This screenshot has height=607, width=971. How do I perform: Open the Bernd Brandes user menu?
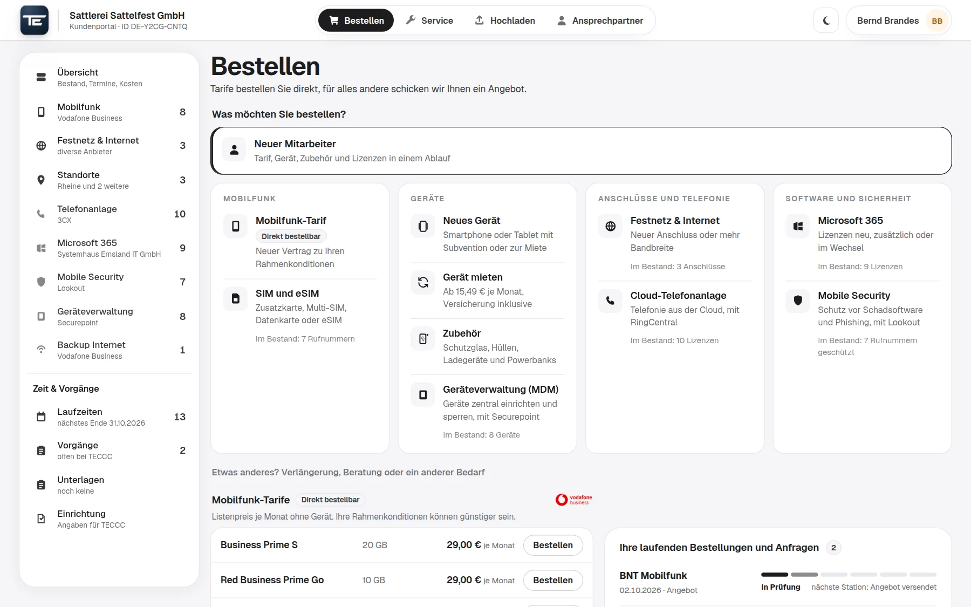[x=899, y=21]
